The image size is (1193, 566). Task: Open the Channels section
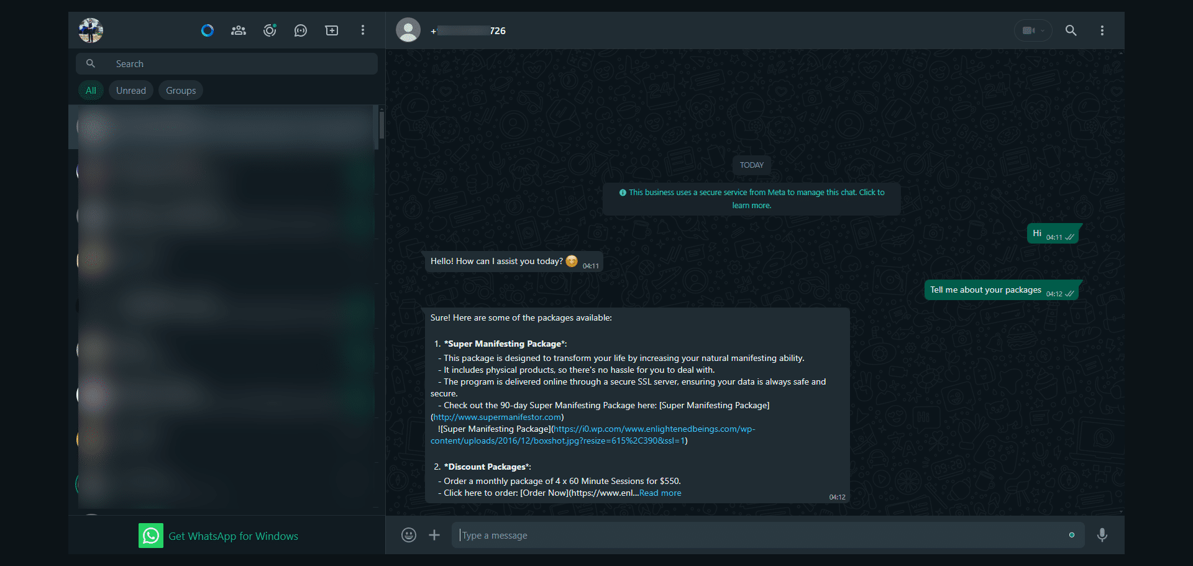pyautogui.click(x=301, y=30)
